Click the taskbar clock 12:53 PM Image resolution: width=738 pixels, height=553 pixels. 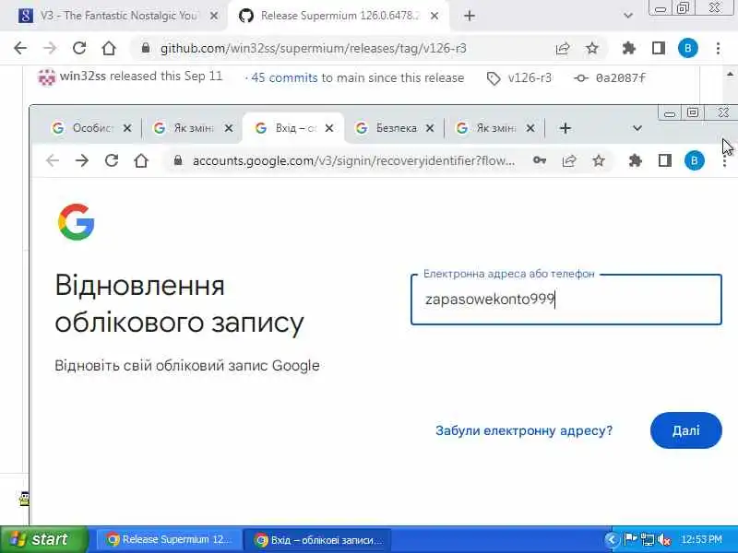pos(701,539)
